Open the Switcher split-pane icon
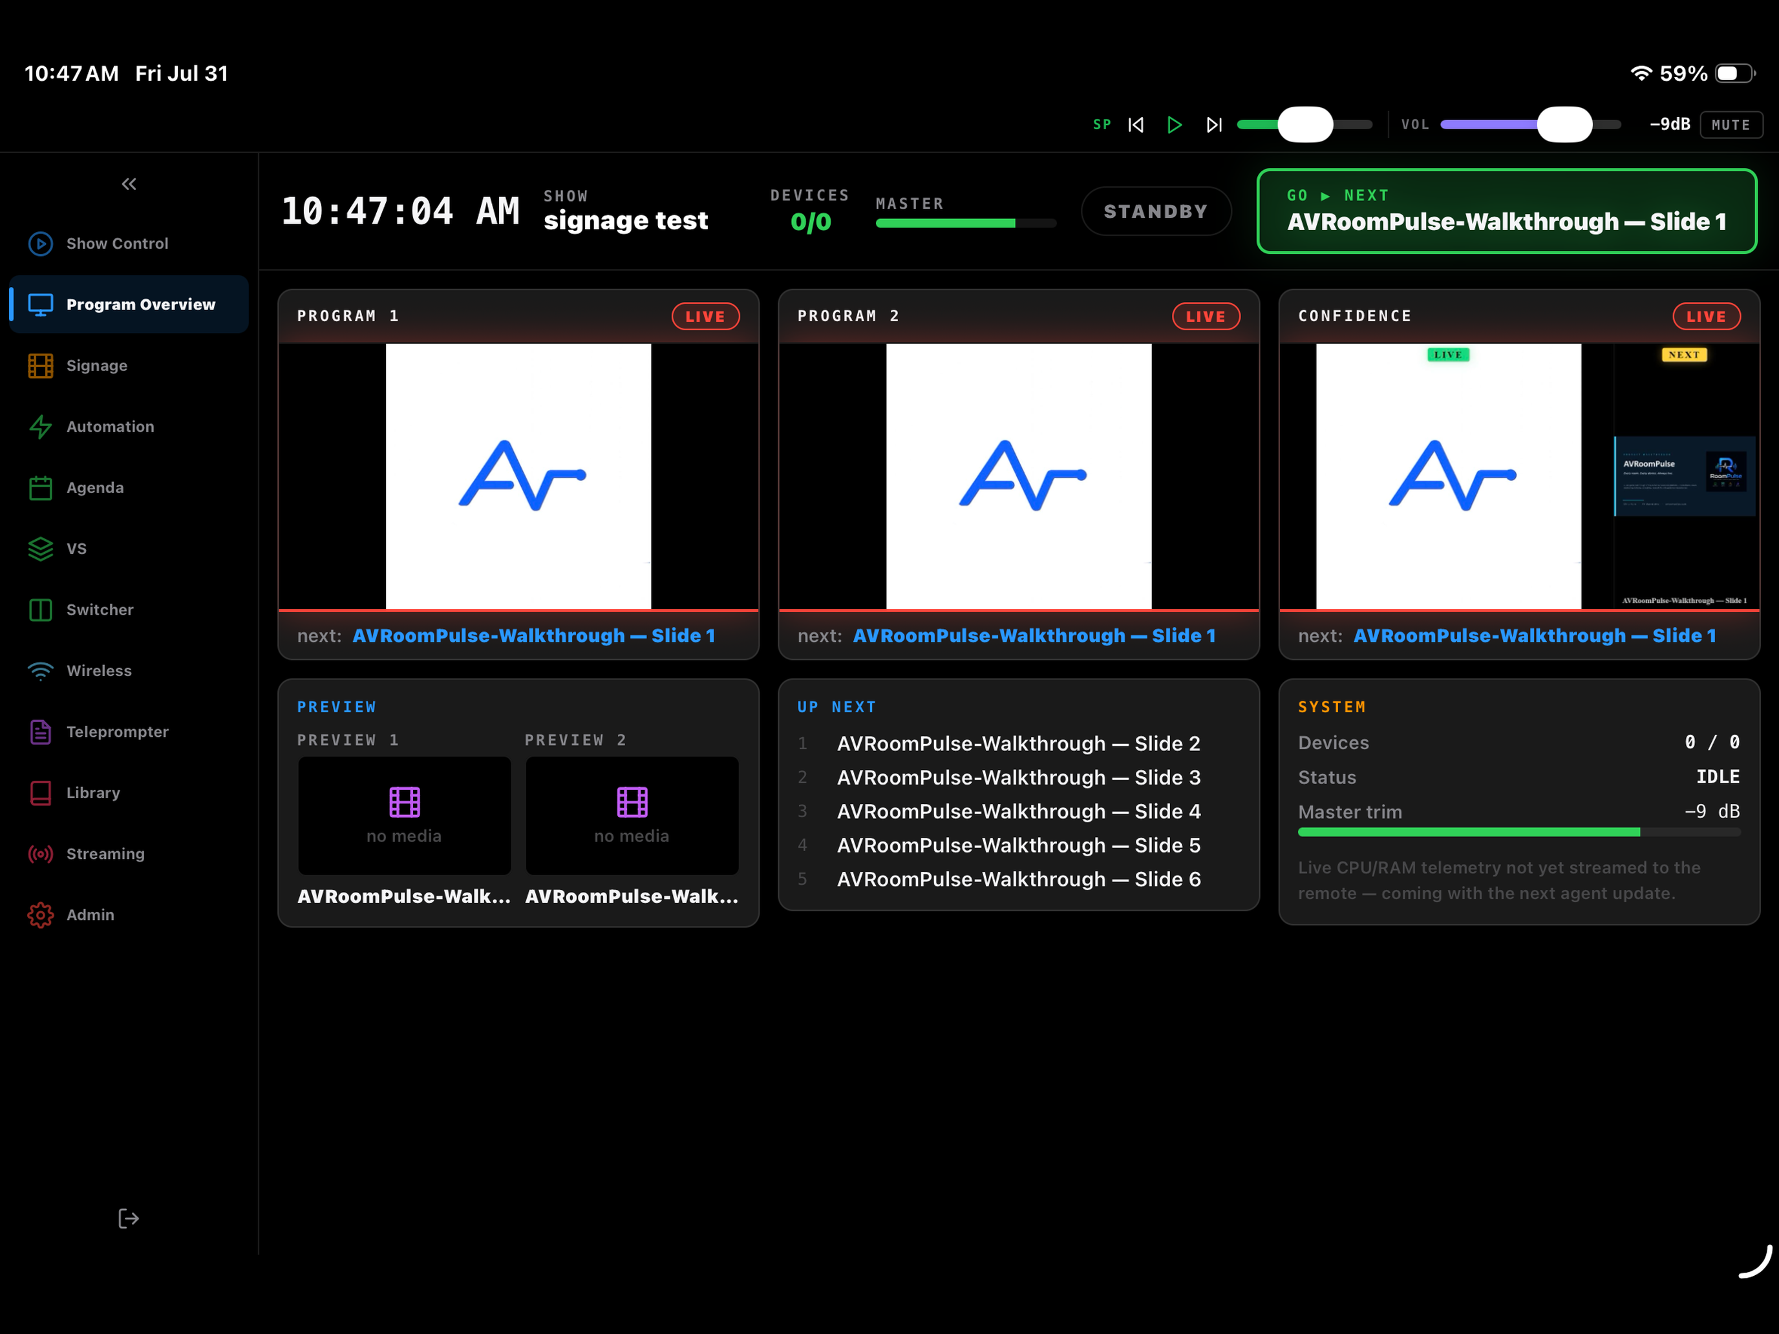 pos(40,610)
